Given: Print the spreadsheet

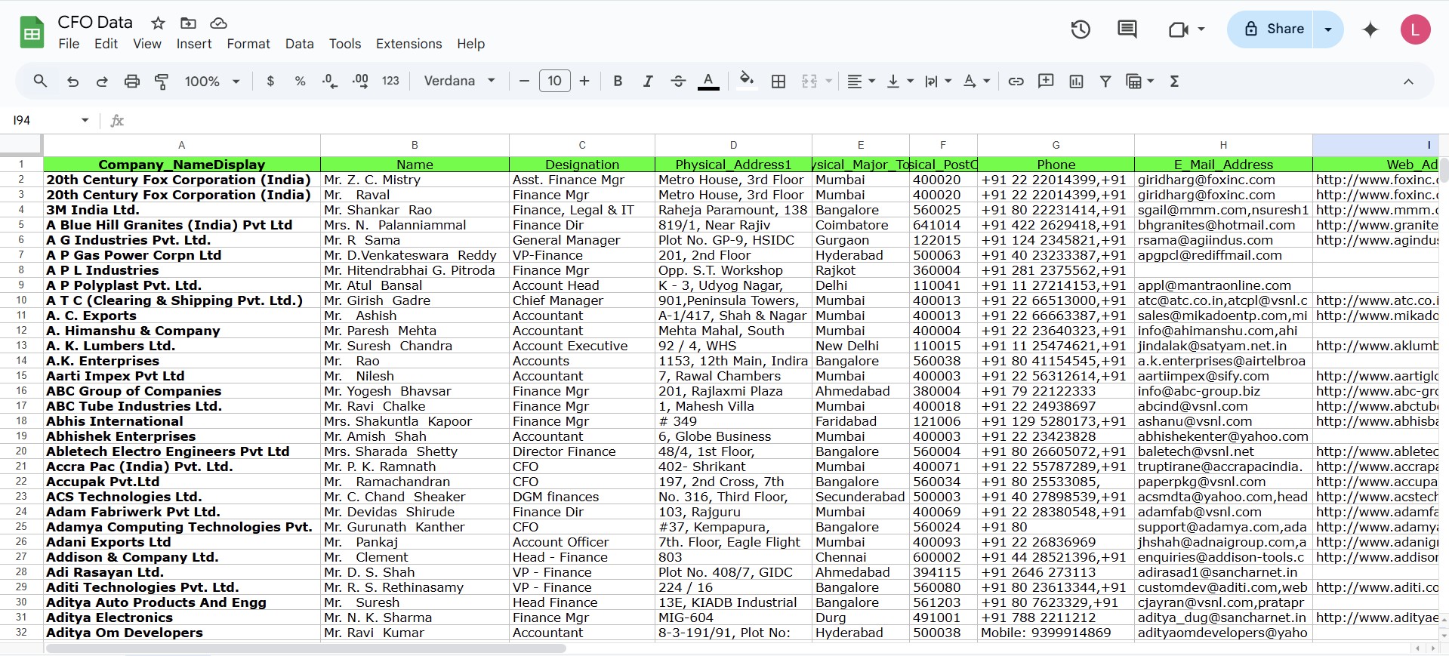Looking at the screenshot, I should pyautogui.click(x=132, y=81).
